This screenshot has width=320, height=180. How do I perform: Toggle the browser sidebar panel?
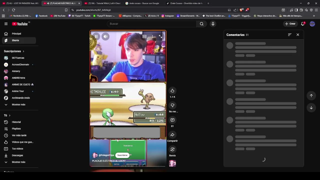pos(296,10)
